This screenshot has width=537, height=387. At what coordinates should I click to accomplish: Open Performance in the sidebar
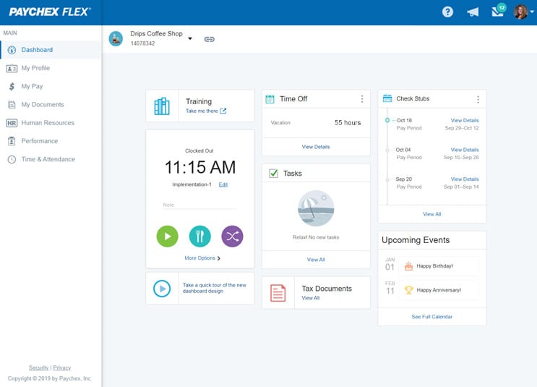[51, 141]
